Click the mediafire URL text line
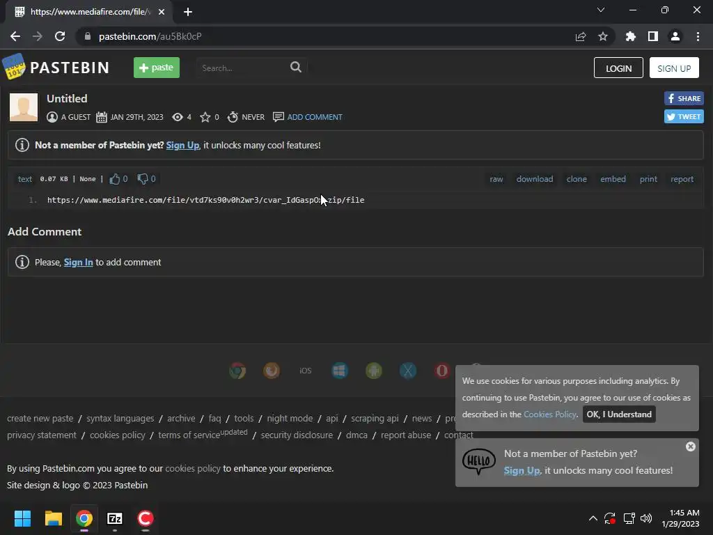This screenshot has height=535, width=713. click(205, 200)
